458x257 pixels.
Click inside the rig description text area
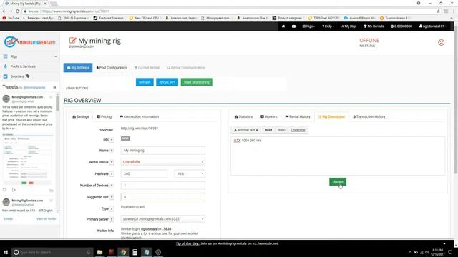pos(338,156)
